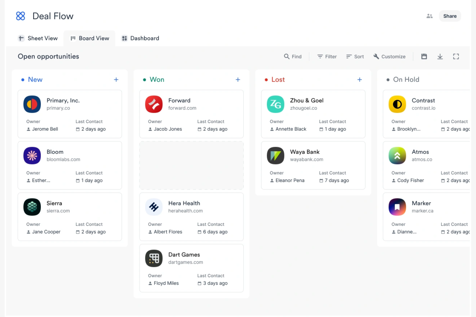Click the download icon in the toolbar
The height and width of the screenshot is (317, 476).
[x=440, y=56]
